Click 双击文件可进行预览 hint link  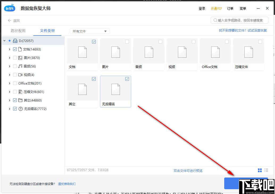pyautogui.click(x=188, y=171)
